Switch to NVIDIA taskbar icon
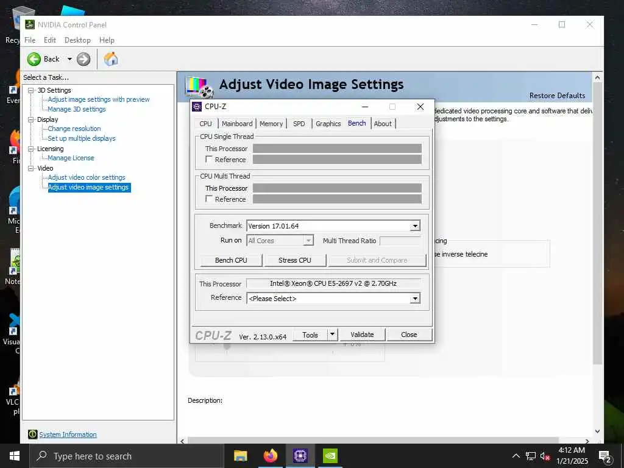The height and width of the screenshot is (468, 624). click(330, 456)
